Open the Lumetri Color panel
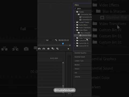The width and height of the screenshot is (129, 97). click(x=79, y=61)
